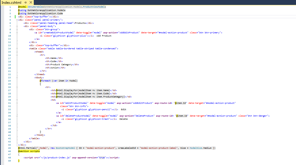Click line number 1 in the gutter
This screenshot has width=296, height=165.
[x=10, y=7]
